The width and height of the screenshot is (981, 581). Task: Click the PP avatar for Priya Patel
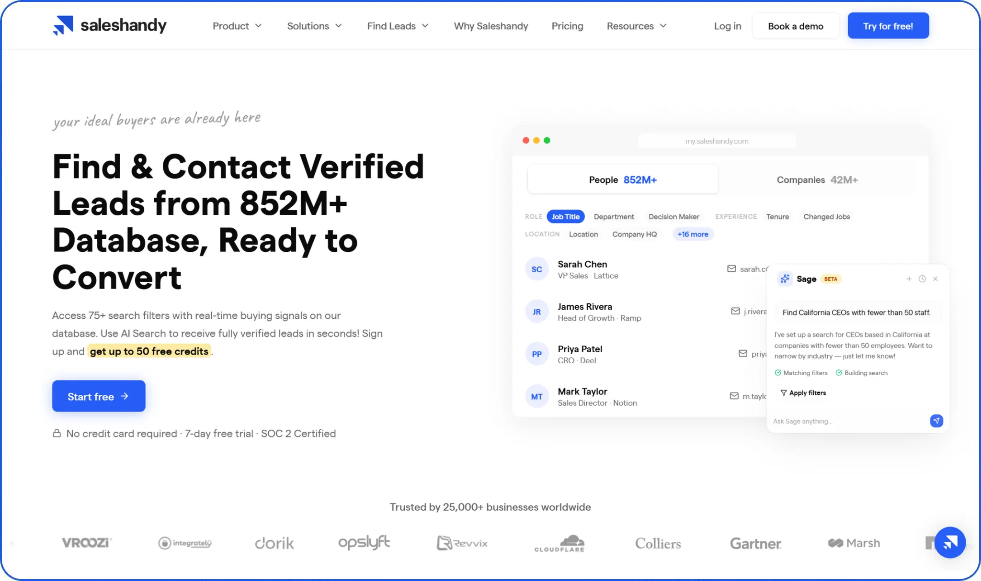pyautogui.click(x=536, y=354)
